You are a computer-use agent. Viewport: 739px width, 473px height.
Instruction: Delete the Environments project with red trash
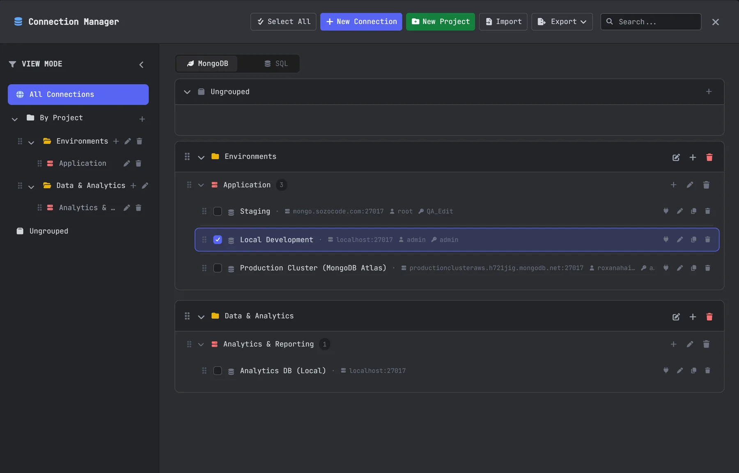click(x=709, y=157)
